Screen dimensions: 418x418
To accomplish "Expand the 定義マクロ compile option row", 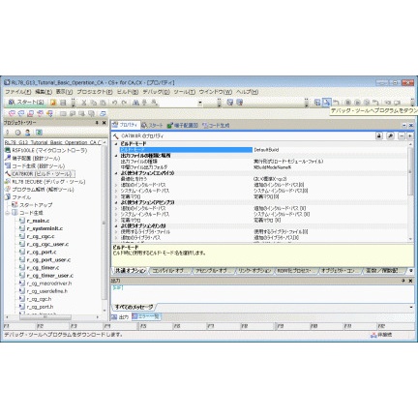I will tap(116, 196).
